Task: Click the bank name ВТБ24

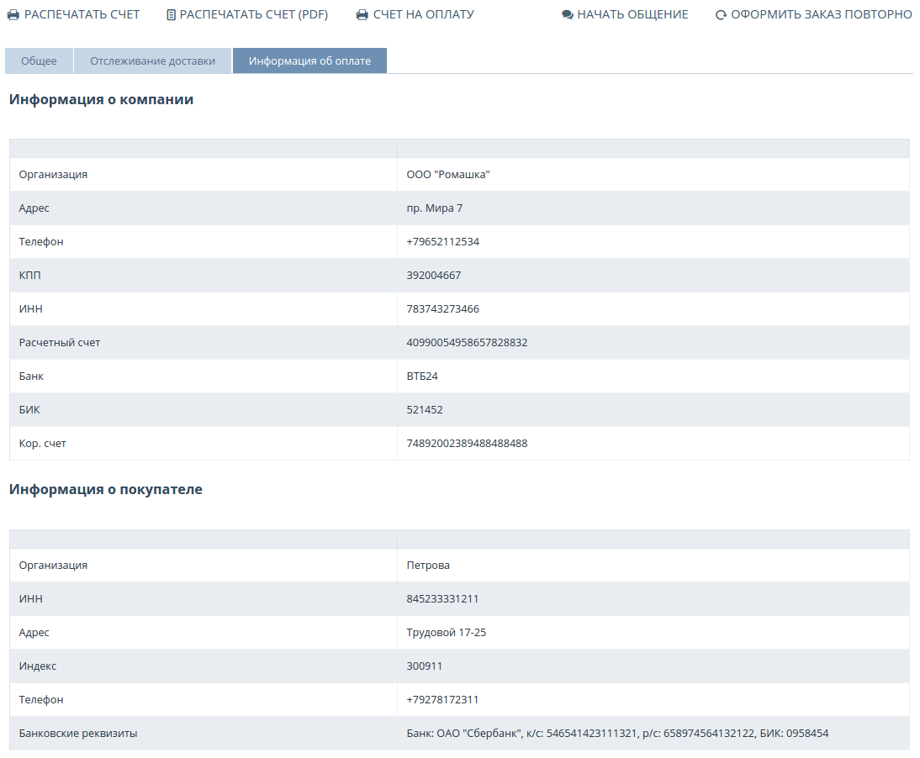Action: coord(422,376)
